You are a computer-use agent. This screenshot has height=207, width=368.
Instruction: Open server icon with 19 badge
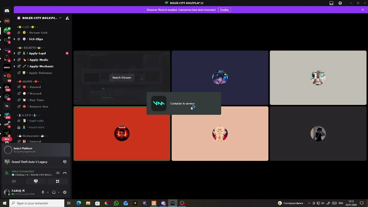pyautogui.click(x=7, y=97)
